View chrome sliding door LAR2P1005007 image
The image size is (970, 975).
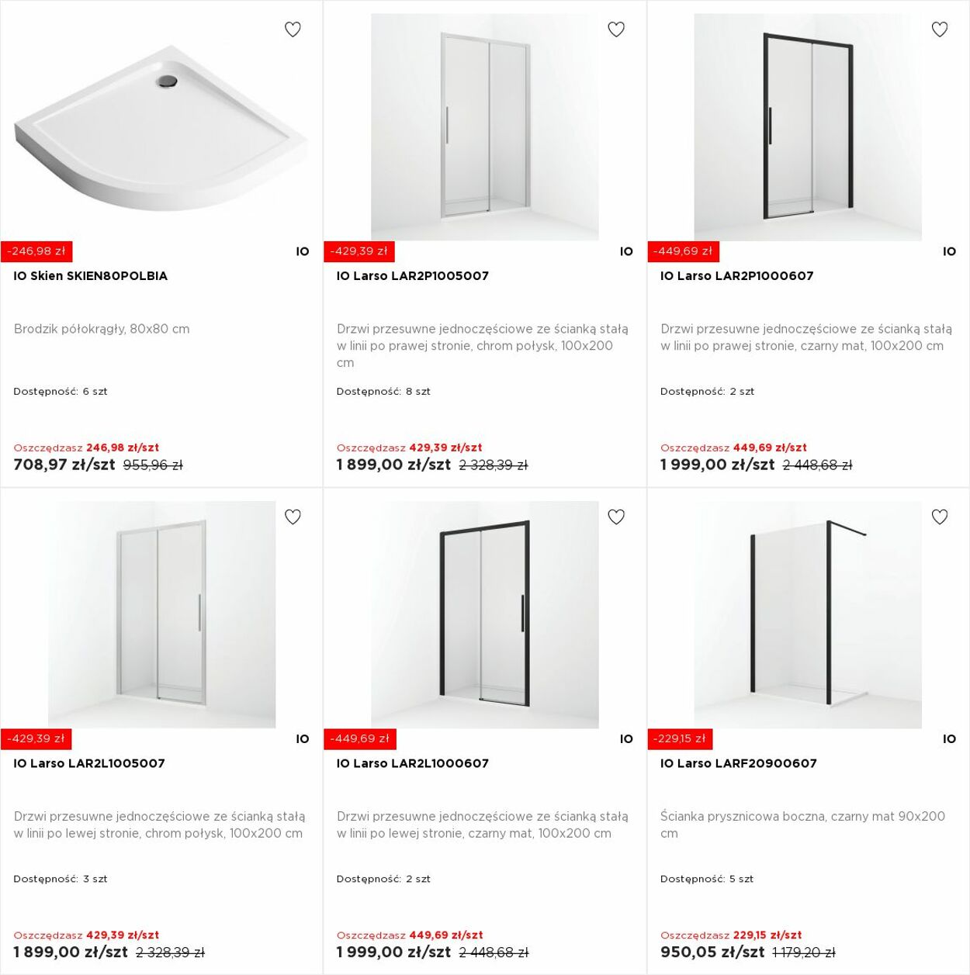coord(485,127)
